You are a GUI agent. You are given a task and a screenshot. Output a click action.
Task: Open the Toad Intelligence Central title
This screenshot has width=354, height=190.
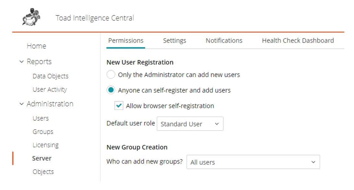click(95, 18)
